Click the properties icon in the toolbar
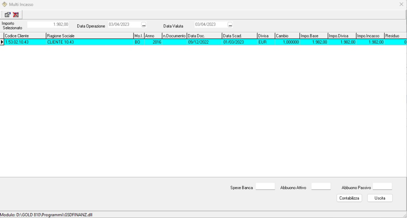 pyautogui.click(x=7, y=15)
